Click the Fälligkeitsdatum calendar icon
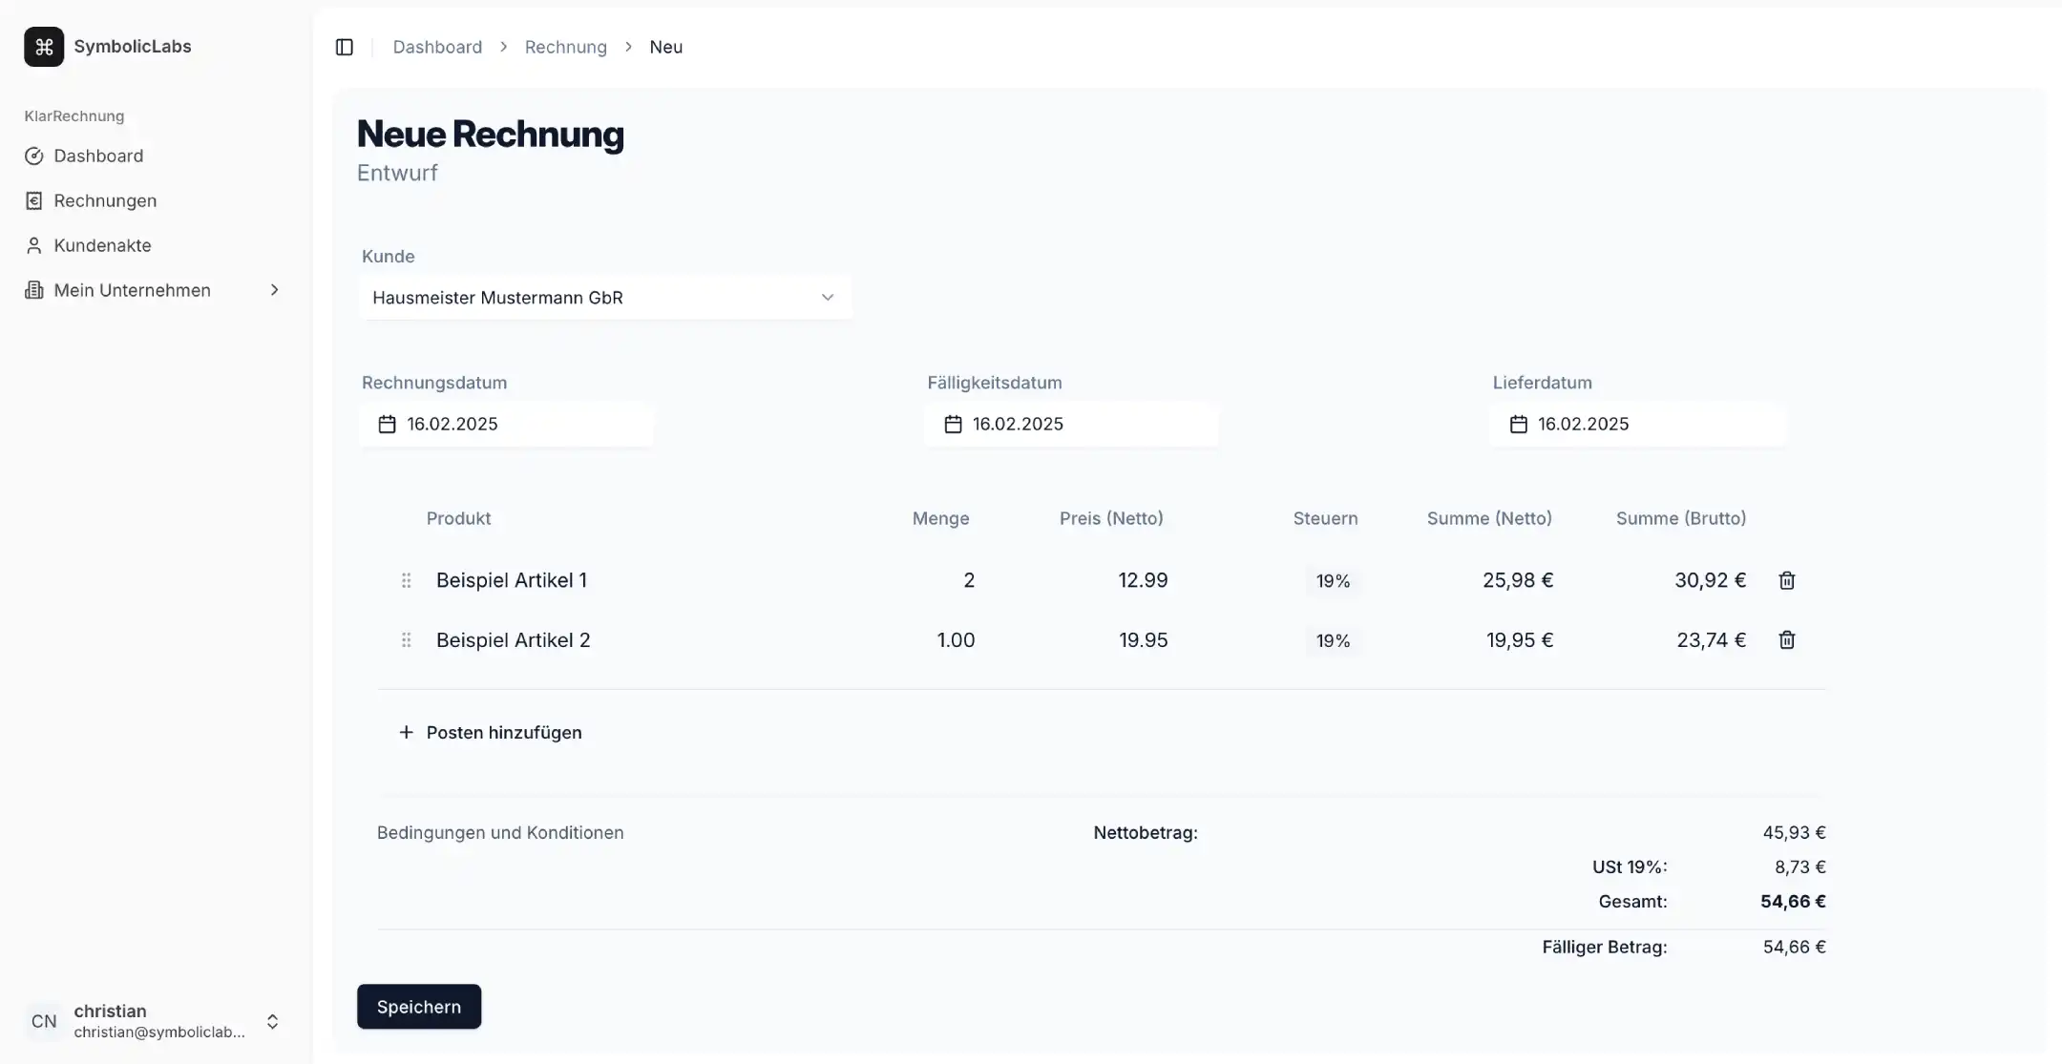Screen dimensions: 2062x1064 [951, 424]
